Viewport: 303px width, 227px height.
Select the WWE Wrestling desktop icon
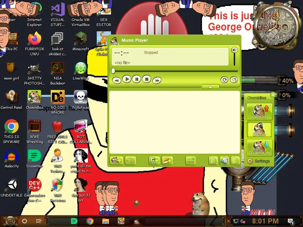tap(34, 132)
